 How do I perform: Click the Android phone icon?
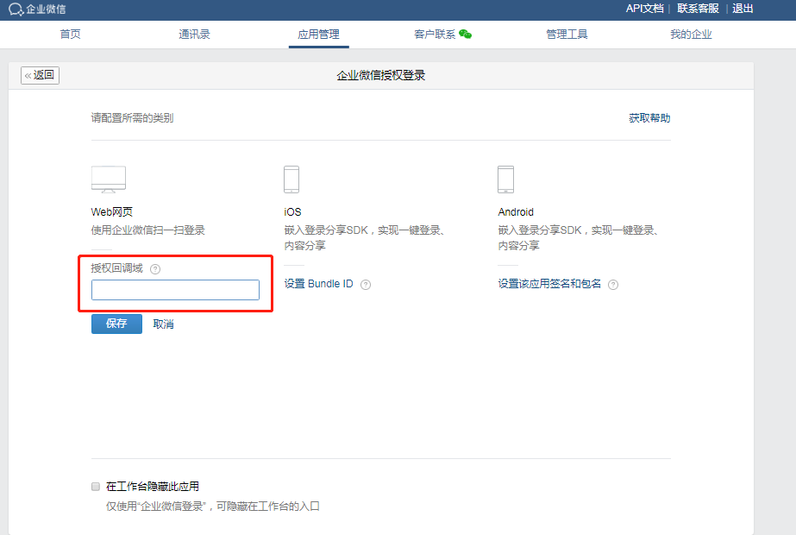tap(505, 179)
